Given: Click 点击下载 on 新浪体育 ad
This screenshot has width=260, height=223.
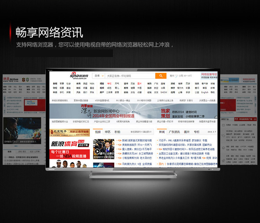Looking at the screenshot, I should tap(84, 145).
